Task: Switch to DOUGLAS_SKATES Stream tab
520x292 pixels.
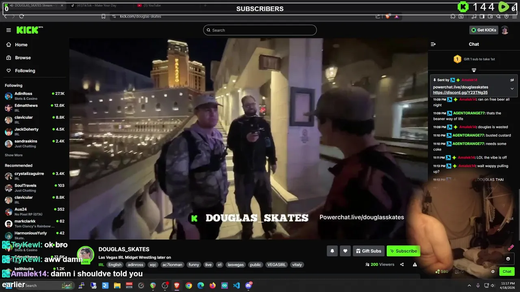Action: [x=34, y=5]
